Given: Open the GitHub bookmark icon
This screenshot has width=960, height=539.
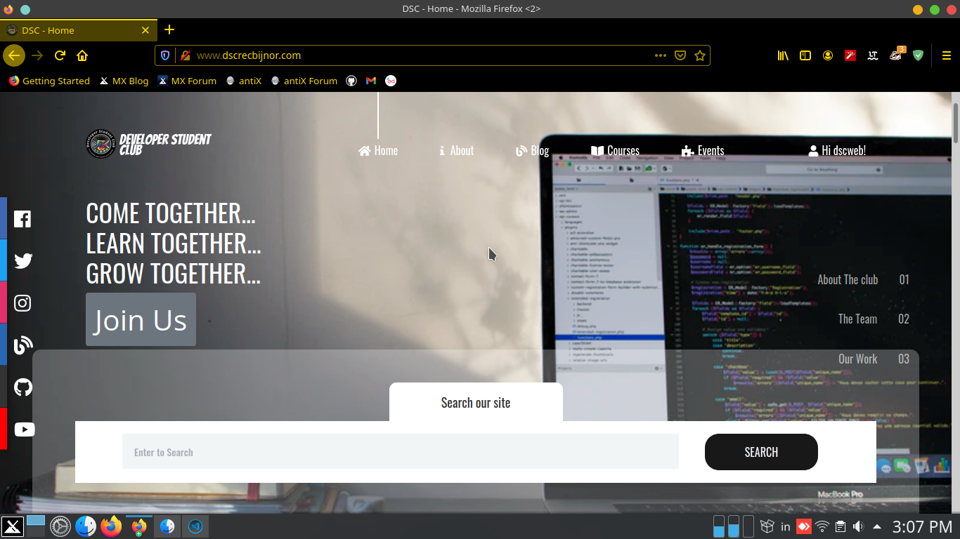Looking at the screenshot, I should (351, 81).
